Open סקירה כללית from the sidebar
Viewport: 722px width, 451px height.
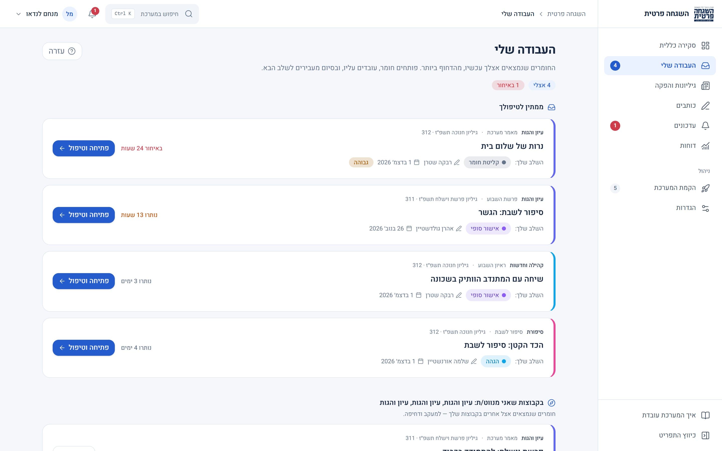[x=660, y=45]
